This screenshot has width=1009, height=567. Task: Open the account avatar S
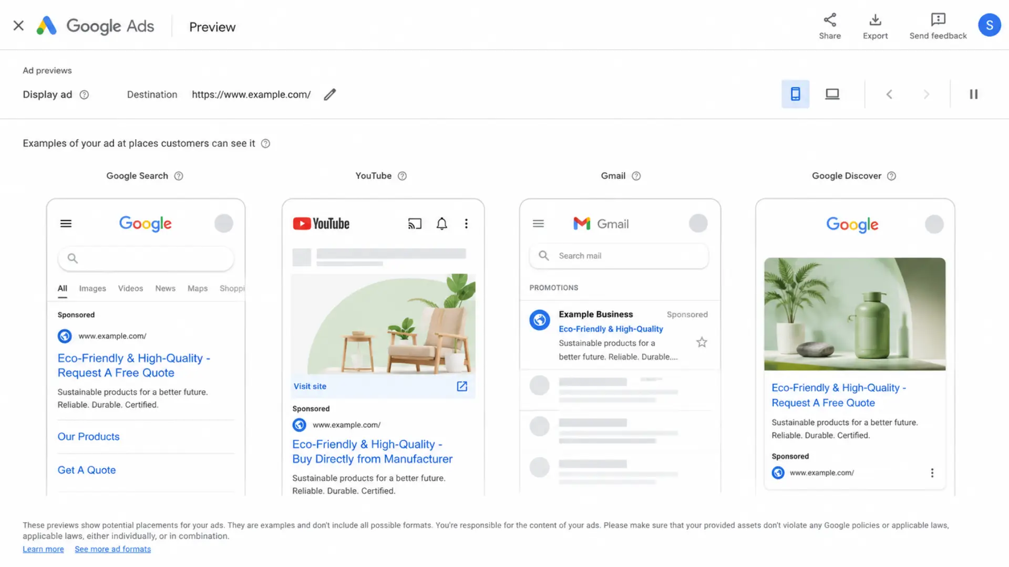click(989, 25)
